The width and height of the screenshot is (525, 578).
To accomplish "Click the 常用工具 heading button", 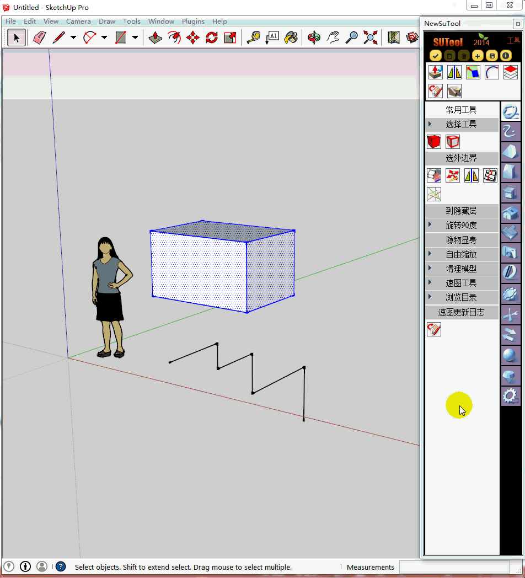I will pos(462,110).
